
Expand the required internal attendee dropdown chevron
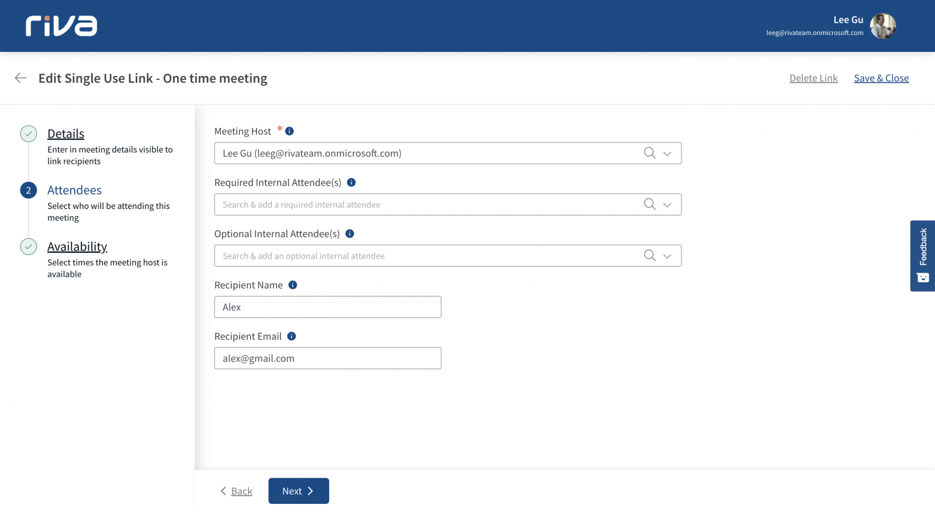pos(667,205)
